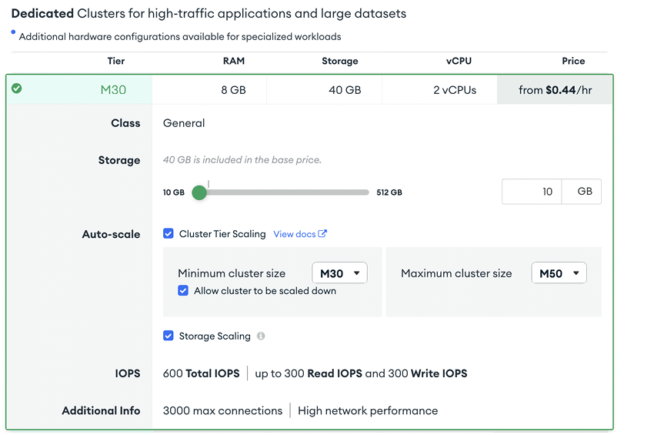Click the green checkmark icon beside M30

click(17, 89)
